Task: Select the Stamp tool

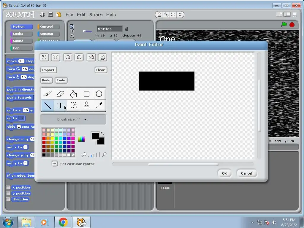Action: 86,105
